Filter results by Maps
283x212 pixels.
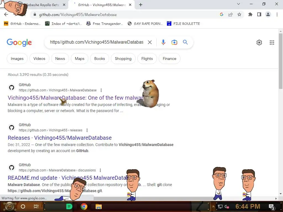click(80, 59)
